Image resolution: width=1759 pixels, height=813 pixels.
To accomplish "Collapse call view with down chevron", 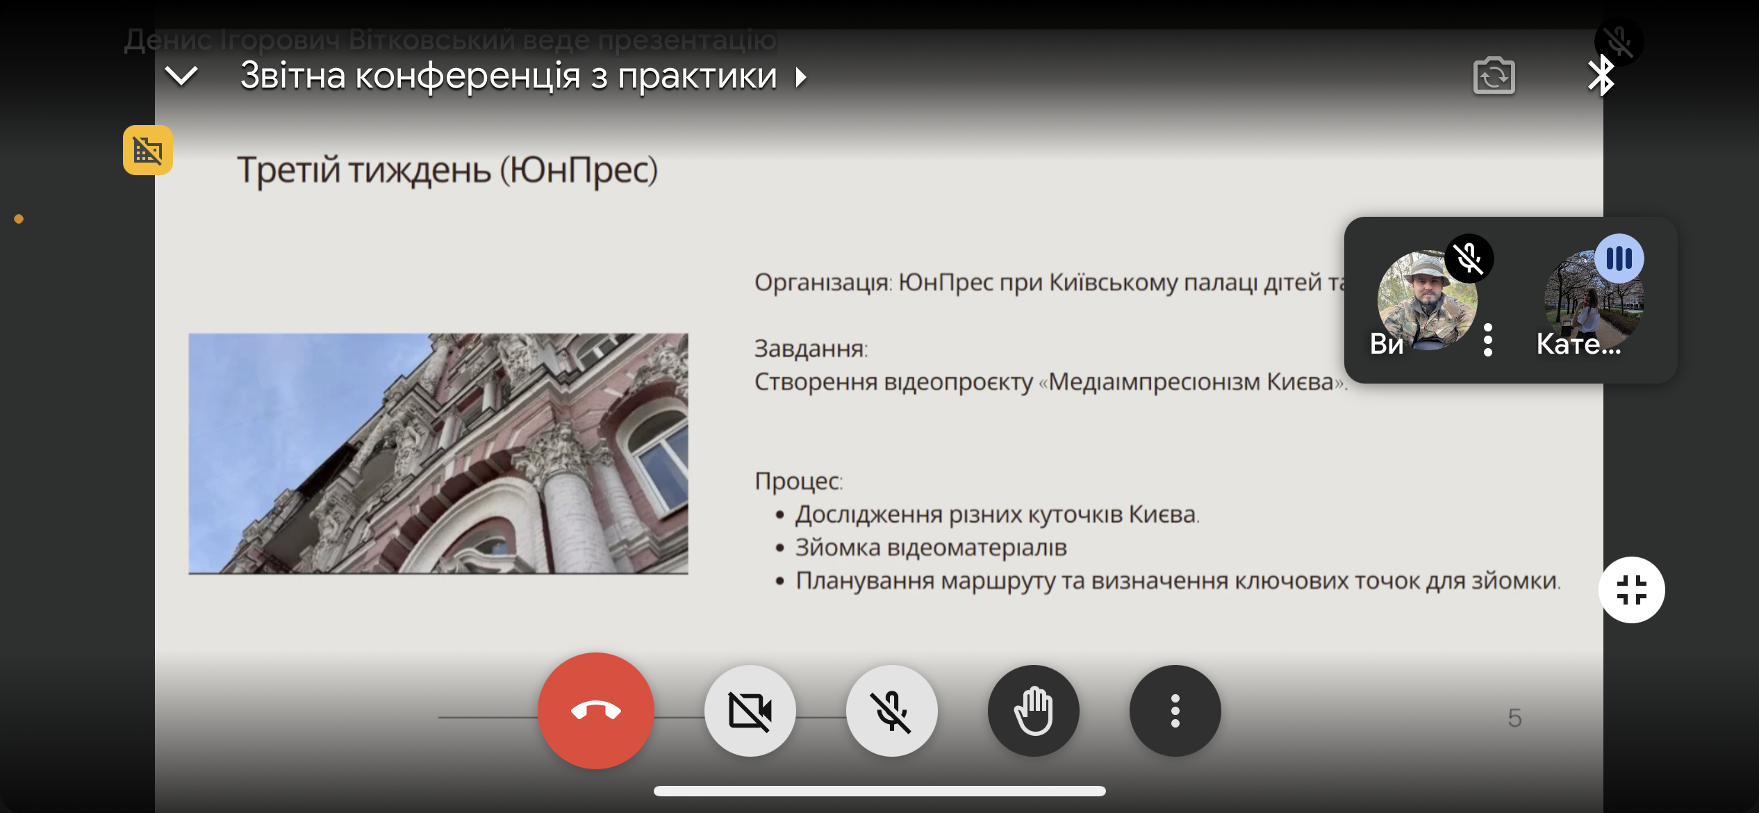I will pos(181,76).
